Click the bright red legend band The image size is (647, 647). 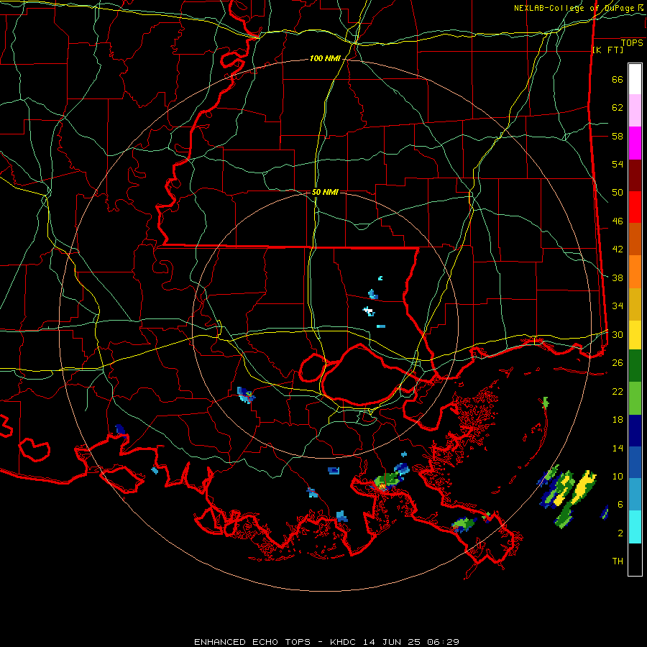tap(635, 208)
